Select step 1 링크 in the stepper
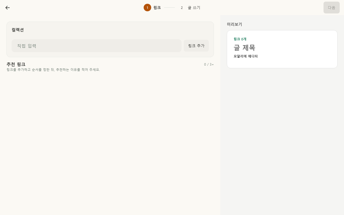Image resolution: width=344 pixels, height=215 pixels. coord(152,8)
